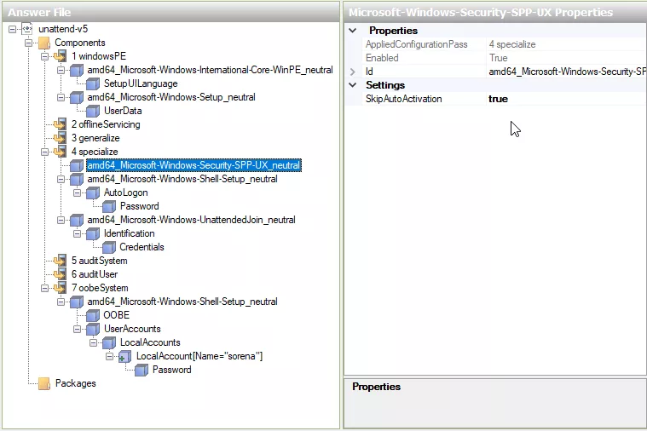Image resolution: width=647 pixels, height=431 pixels.
Task: Select the AutoLogon Password tree item
Action: (140, 206)
